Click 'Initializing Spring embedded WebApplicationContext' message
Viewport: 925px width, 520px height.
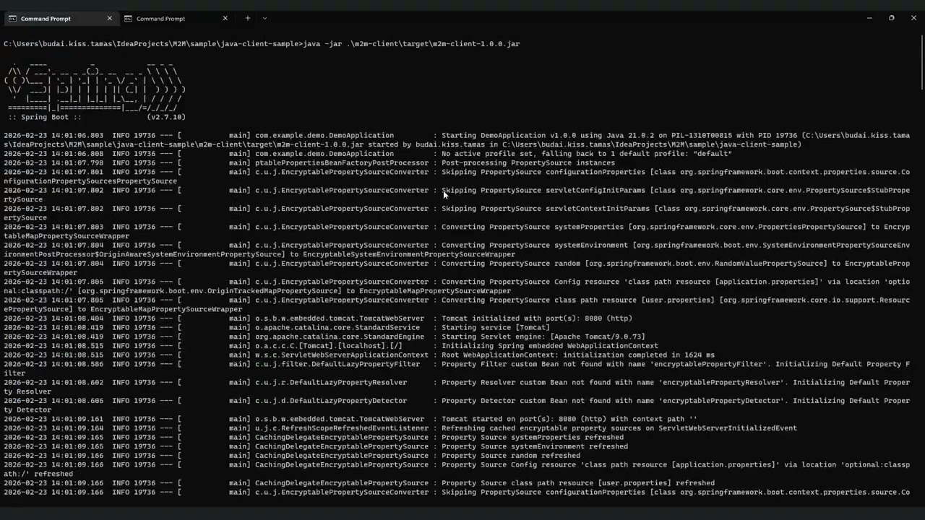click(550, 346)
